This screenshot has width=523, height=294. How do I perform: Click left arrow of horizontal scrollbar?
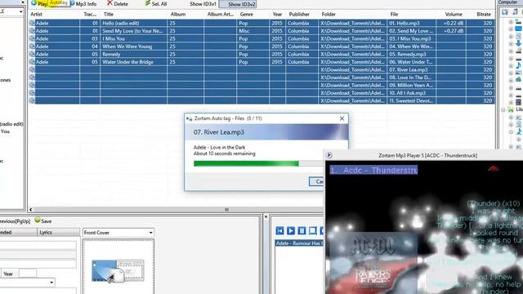[31, 210]
